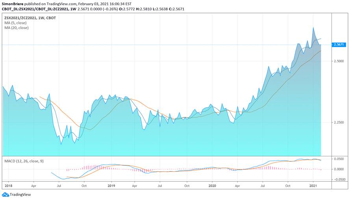Click the MA (20, close) indicator label
Screen dimensions: 350x200
[x=17, y=28]
